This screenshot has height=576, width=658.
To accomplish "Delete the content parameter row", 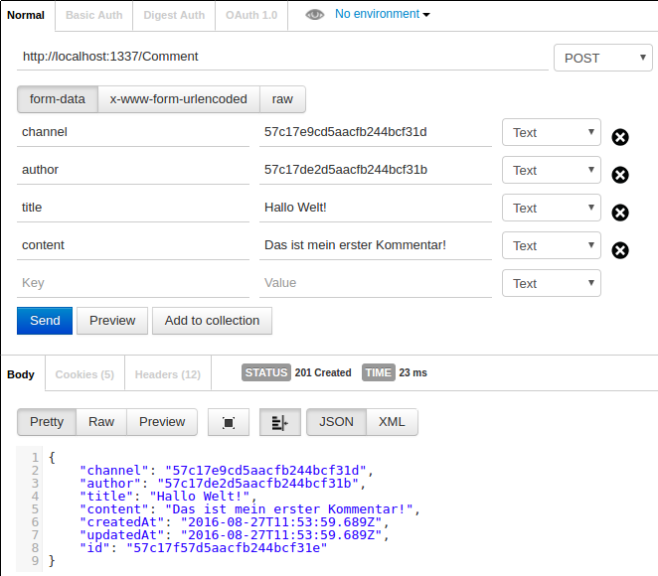I will coord(620,250).
